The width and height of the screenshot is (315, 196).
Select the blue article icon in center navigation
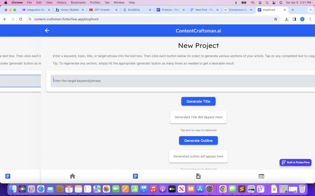tap(135, 176)
